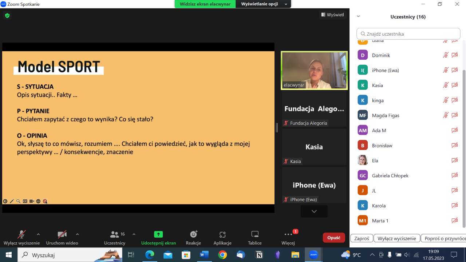The width and height of the screenshot is (466, 262).
Task: Switch layout using the Wyświetl view button
Action: [x=332, y=15]
